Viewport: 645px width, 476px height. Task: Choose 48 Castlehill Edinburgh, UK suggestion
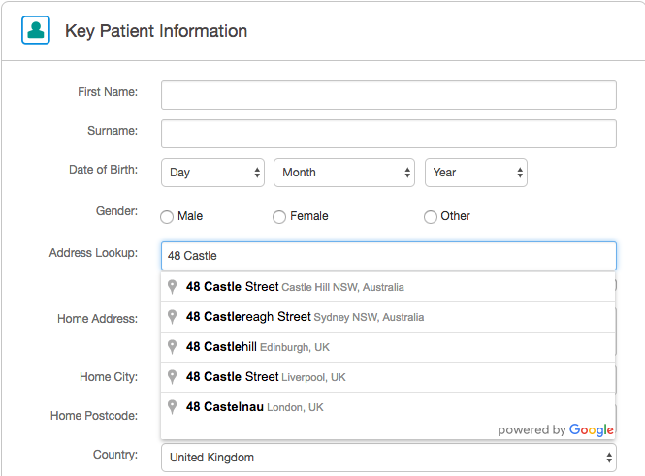[x=388, y=347]
